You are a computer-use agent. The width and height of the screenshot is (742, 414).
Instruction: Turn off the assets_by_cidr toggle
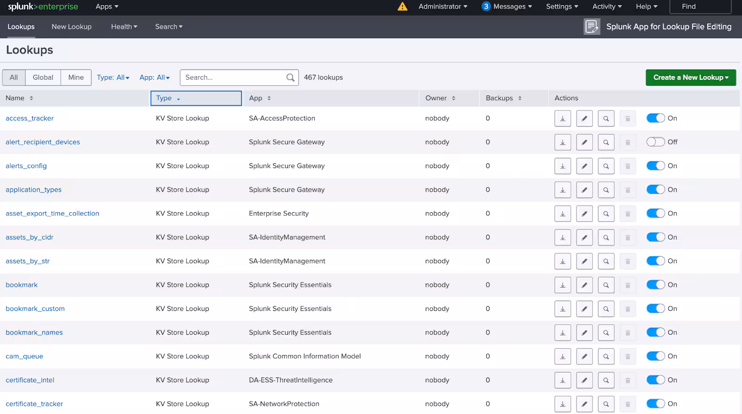[x=655, y=237]
